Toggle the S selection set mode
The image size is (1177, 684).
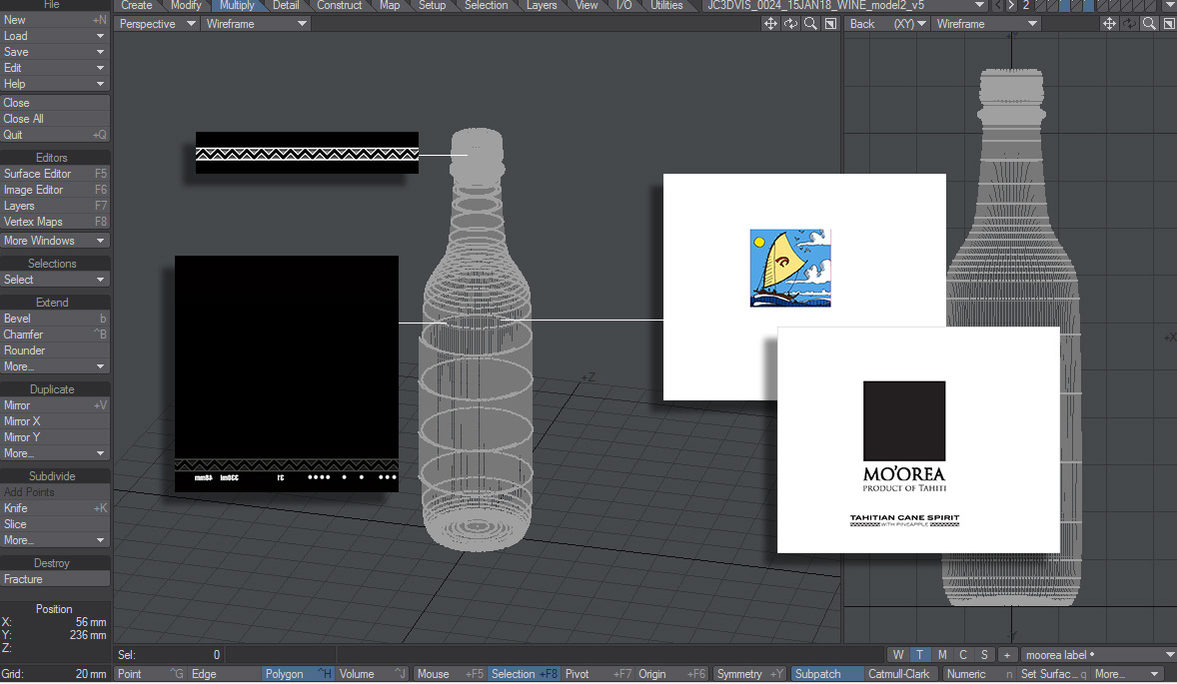click(984, 655)
